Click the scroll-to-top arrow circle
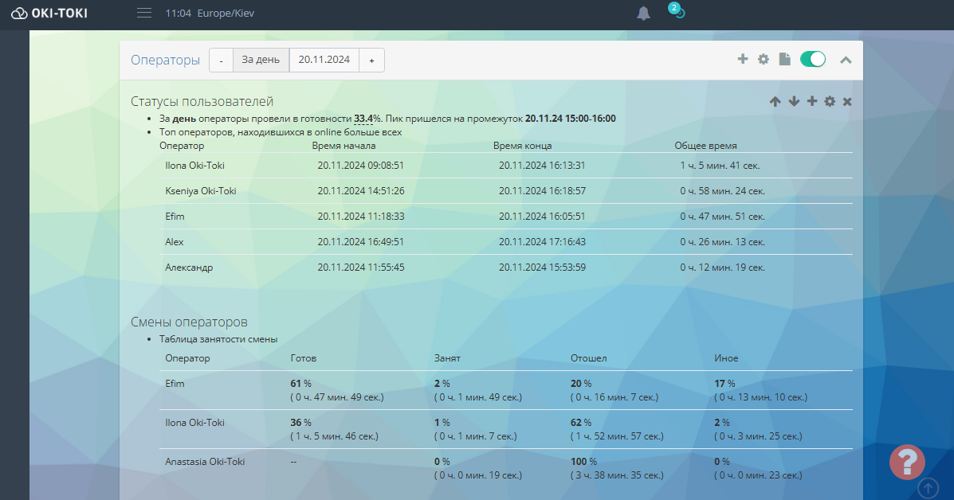The width and height of the screenshot is (954, 500). pos(928,487)
